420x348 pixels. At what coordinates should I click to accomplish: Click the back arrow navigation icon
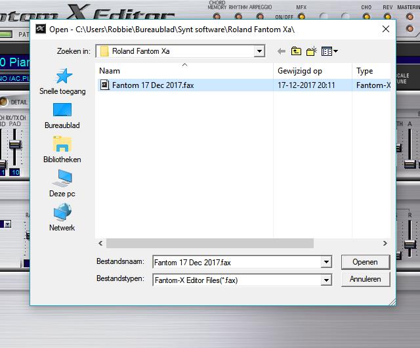tap(282, 51)
